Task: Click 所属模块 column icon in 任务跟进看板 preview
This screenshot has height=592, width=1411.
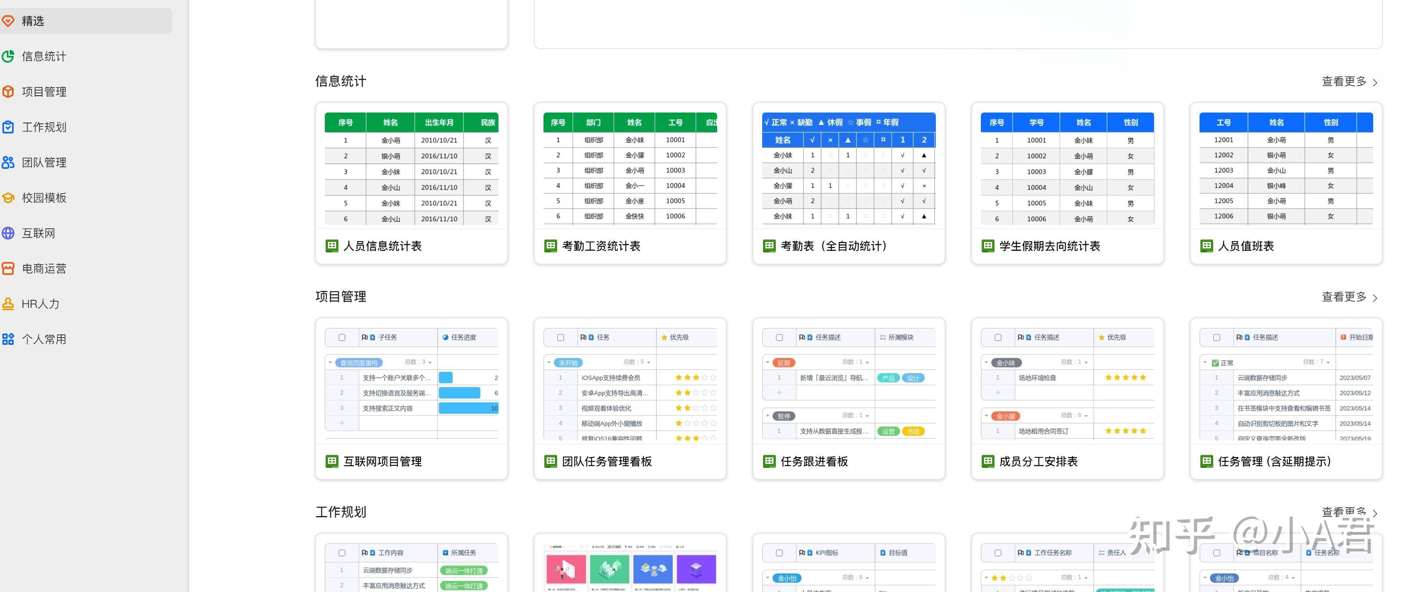Action: click(x=882, y=337)
